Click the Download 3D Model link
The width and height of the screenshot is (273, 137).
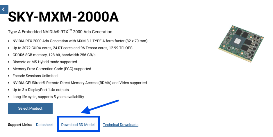pos(78,125)
